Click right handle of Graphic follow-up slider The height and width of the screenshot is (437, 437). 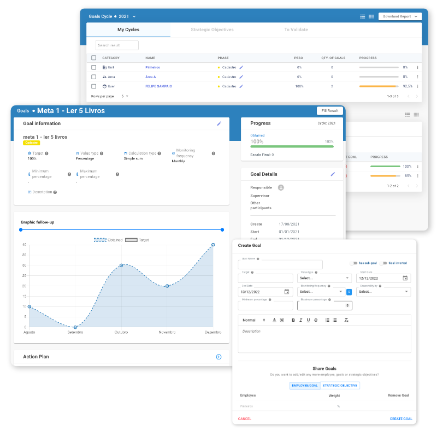click(x=222, y=230)
